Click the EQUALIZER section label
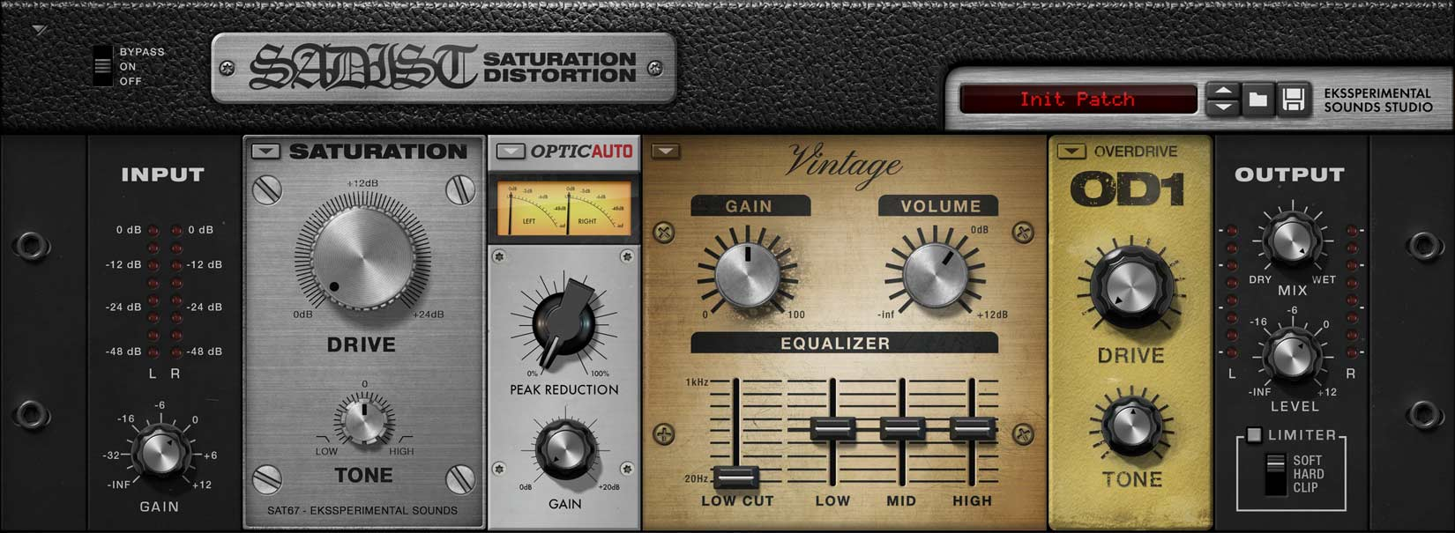This screenshot has width=1455, height=533. pos(835,344)
